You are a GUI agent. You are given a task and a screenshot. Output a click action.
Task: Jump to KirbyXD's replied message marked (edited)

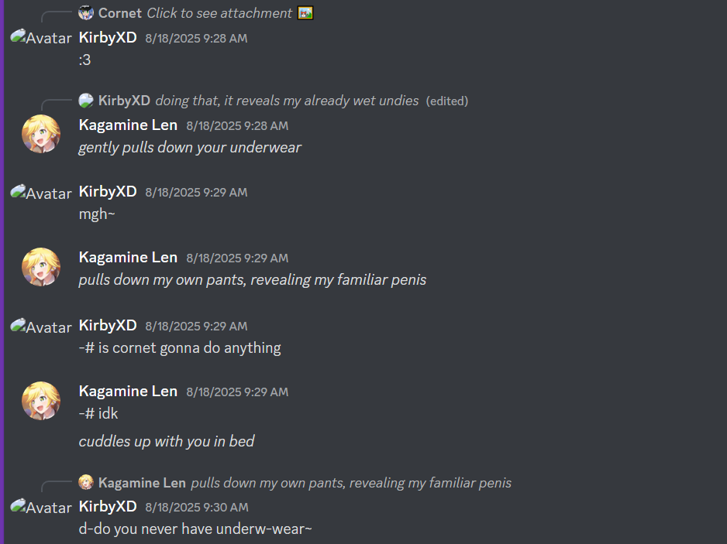pyautogui.click(x=287, y=101)
